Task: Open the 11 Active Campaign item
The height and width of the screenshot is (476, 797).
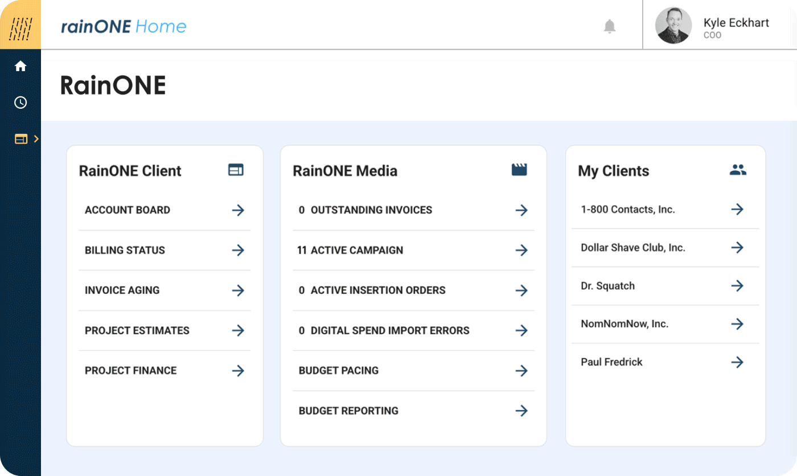Action: 413,250
